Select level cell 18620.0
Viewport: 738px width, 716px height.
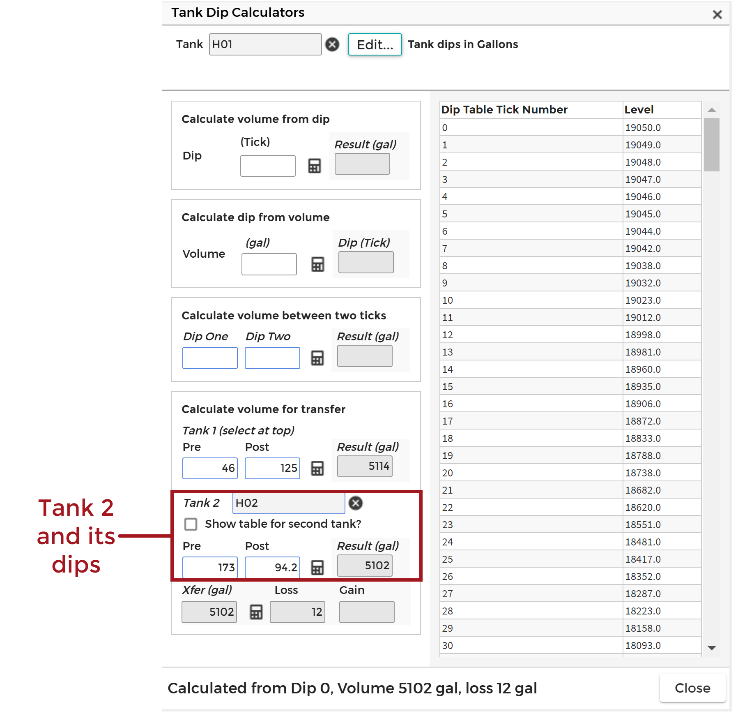tap(662, 508)
